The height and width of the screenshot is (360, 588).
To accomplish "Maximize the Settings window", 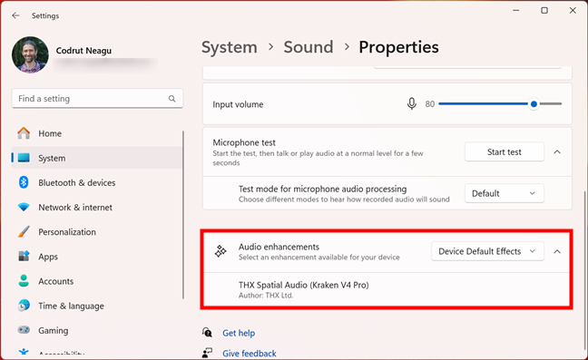I will coord(544,11).
